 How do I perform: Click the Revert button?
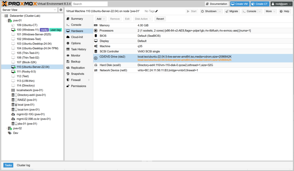pos(160,19)
